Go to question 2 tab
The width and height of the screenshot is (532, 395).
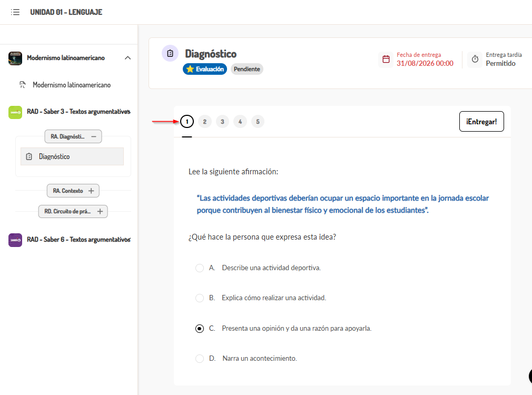pyautogui.click(x=204, y=122)
